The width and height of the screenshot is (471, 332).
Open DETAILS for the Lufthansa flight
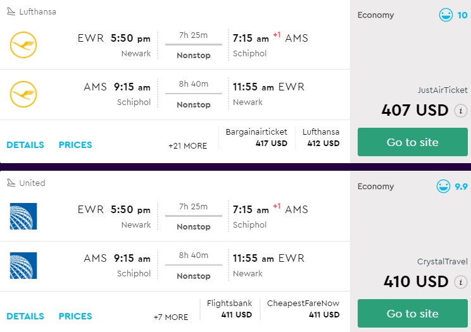click(x=25, y=145)
